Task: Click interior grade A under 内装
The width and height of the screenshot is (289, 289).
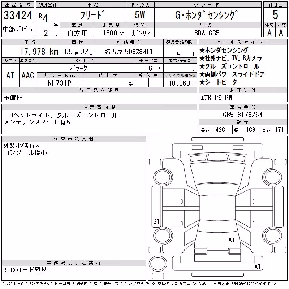Action: 281,33
